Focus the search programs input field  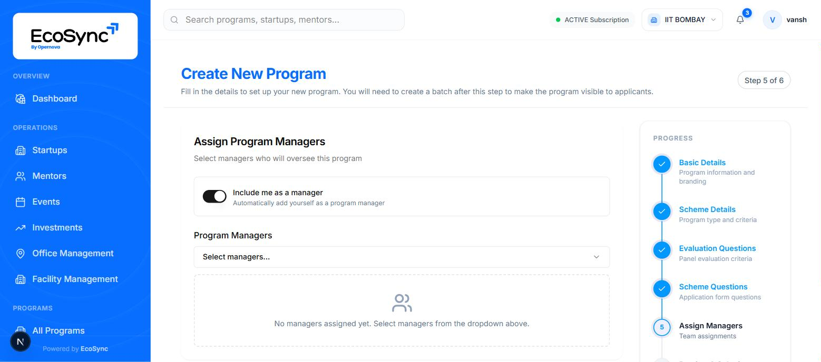pyautogui.click(x=284, y=20)
